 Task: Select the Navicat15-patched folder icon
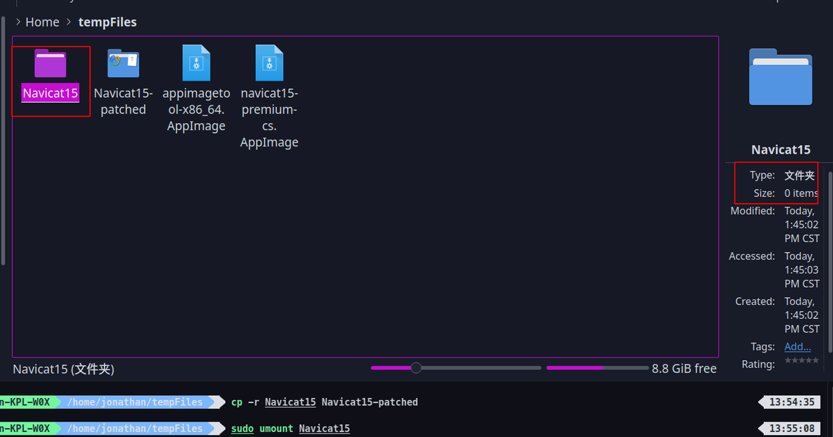tap(123, 64)
